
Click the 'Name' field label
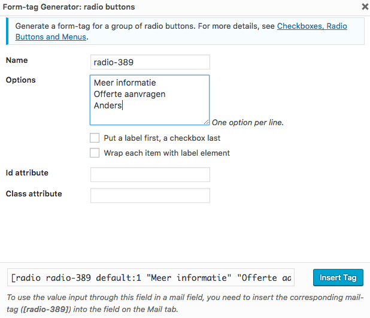[x=17, y=60]
